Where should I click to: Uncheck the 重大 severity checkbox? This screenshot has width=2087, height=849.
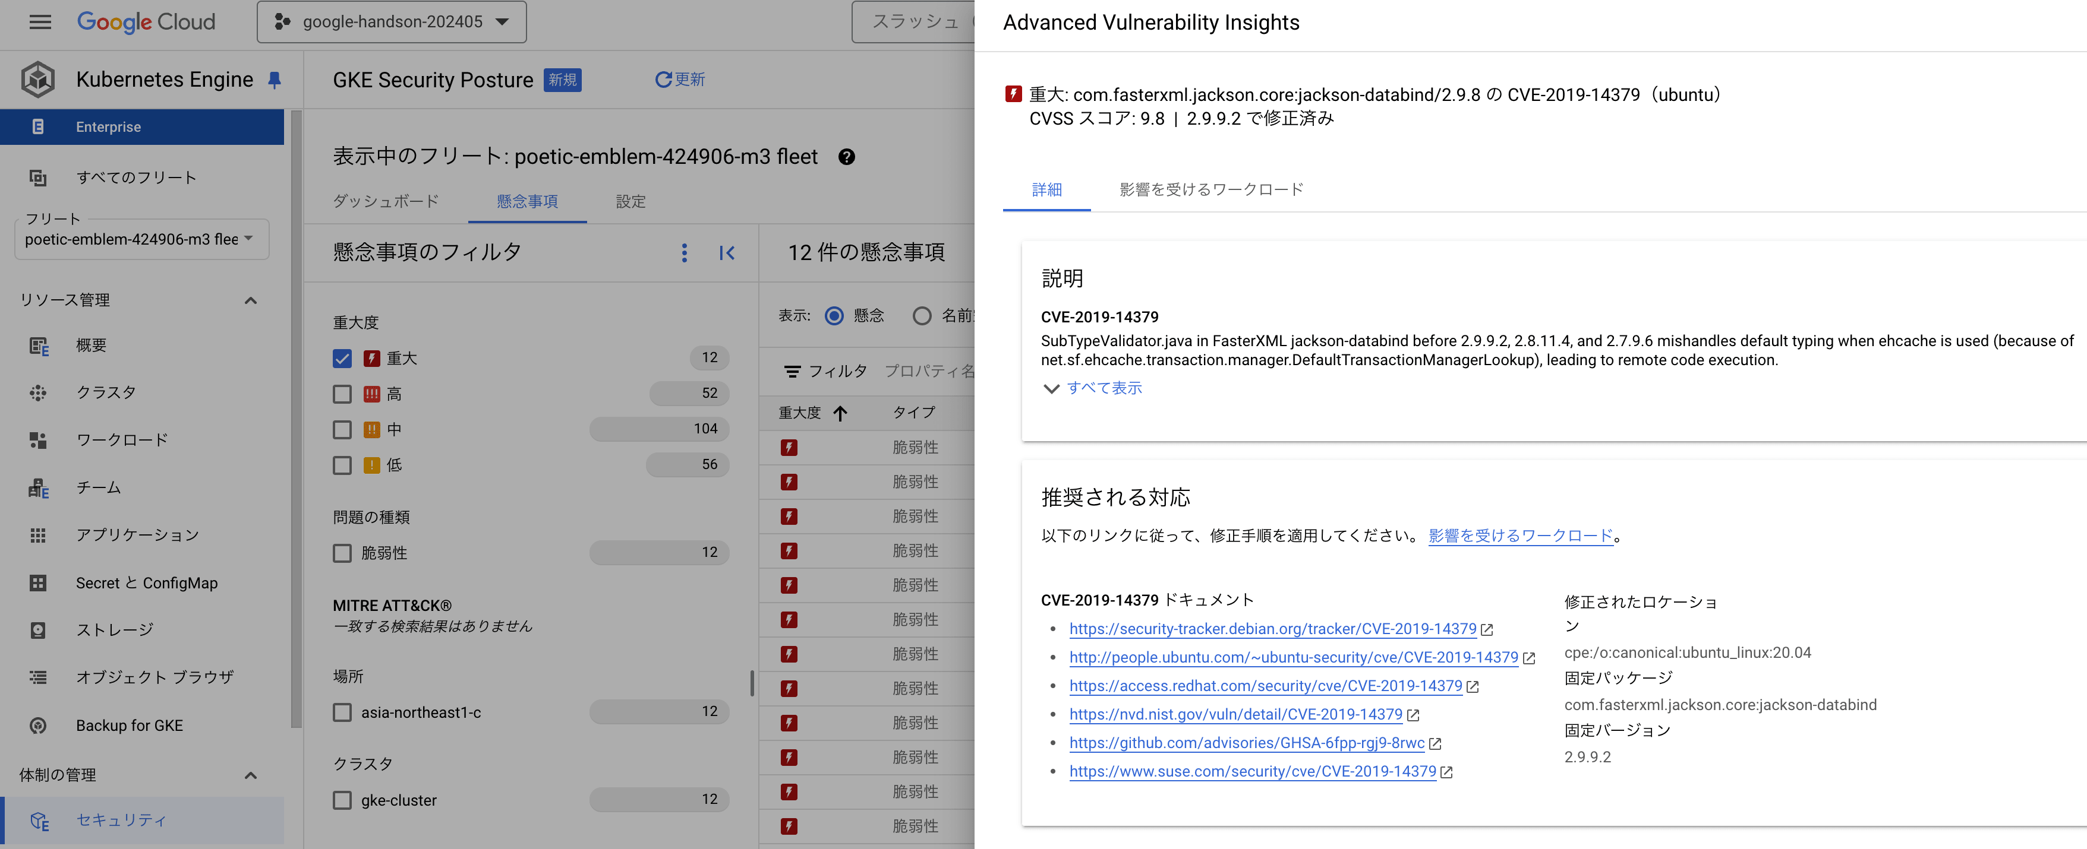tap(343, 359)
